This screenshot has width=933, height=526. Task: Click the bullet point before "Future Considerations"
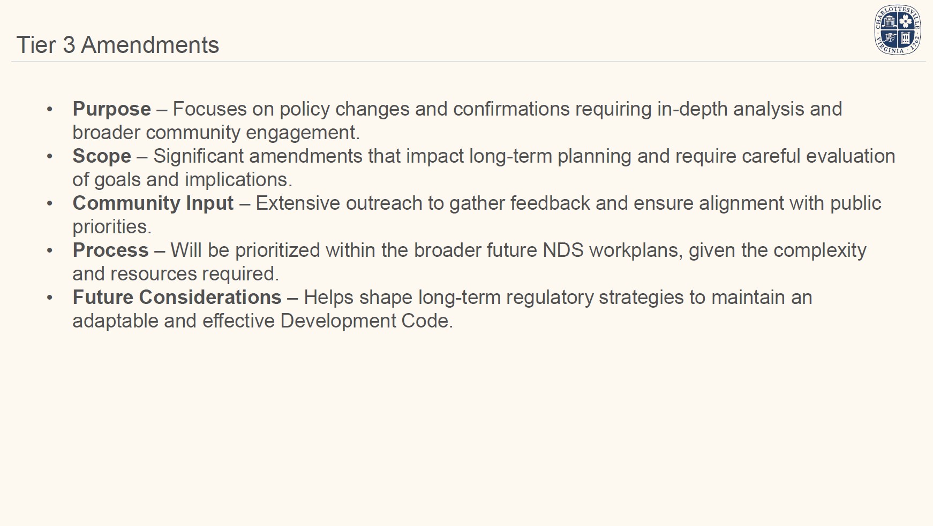click(50, 298)
